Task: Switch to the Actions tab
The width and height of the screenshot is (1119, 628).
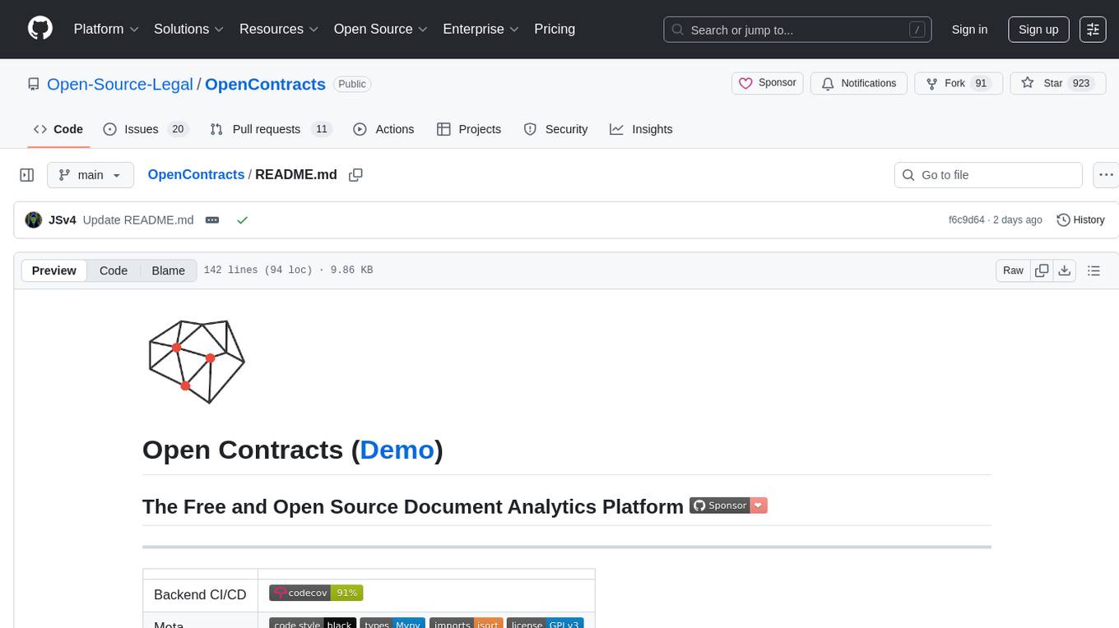Action: click(x=383, y=129)
